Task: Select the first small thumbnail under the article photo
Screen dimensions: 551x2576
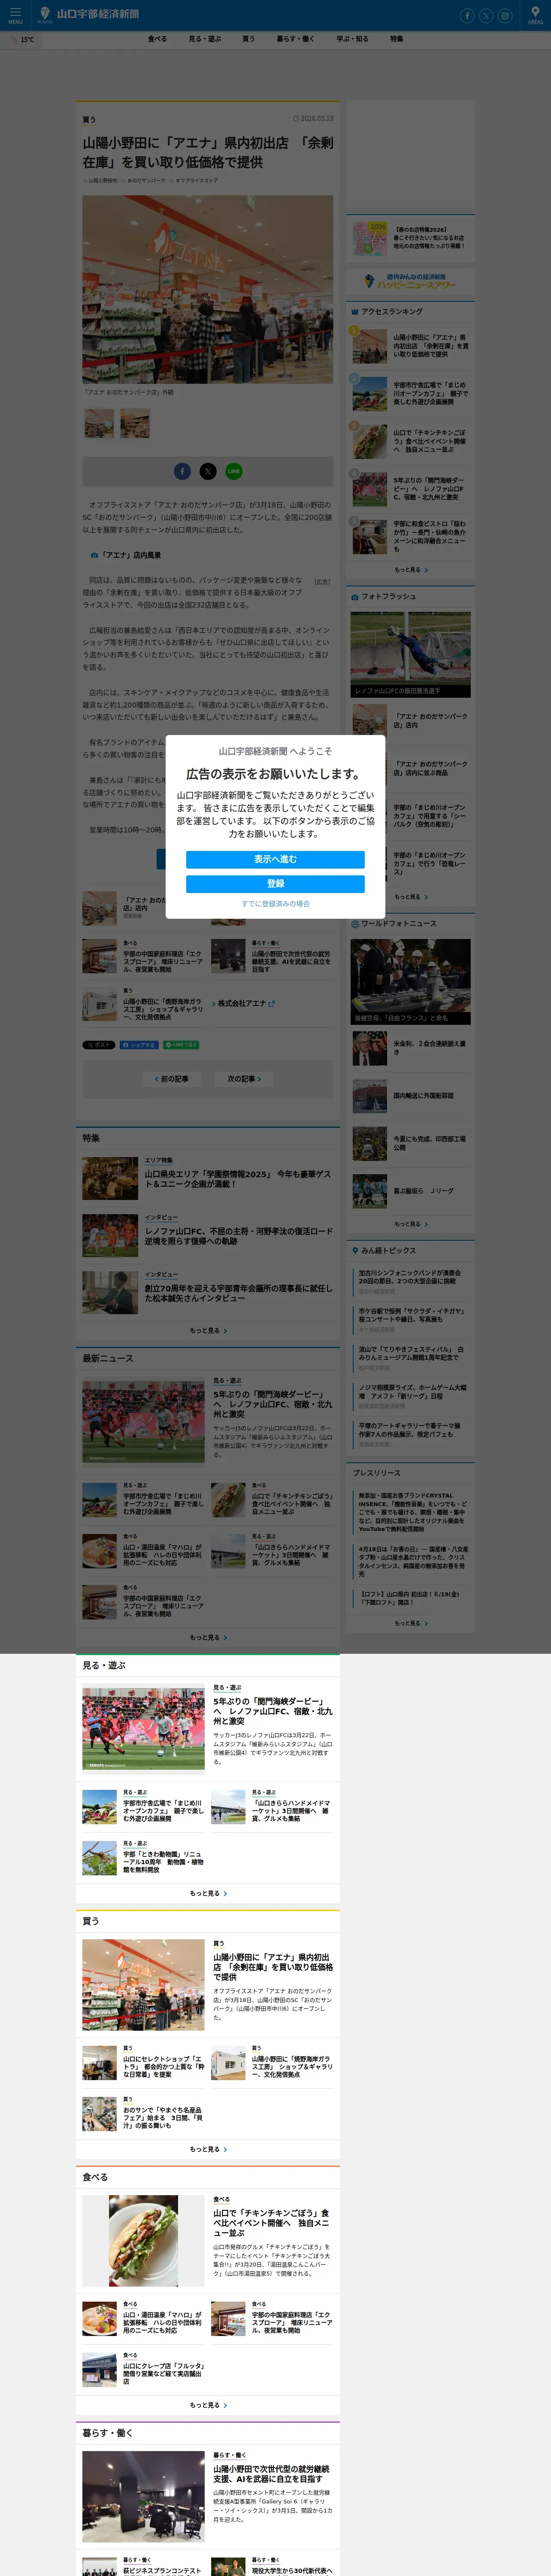Action: click(99, 423)
